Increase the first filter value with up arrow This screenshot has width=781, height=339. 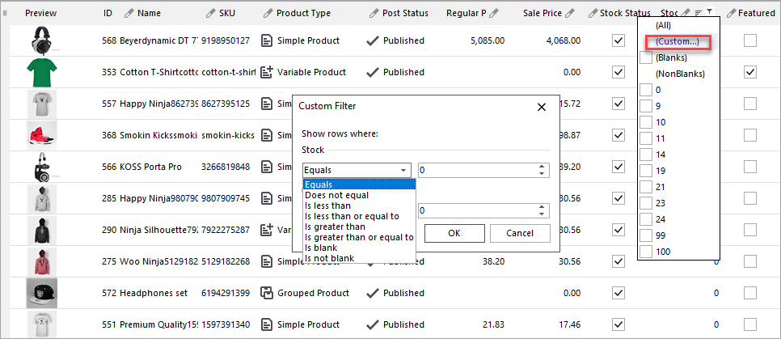coord(540,167)
